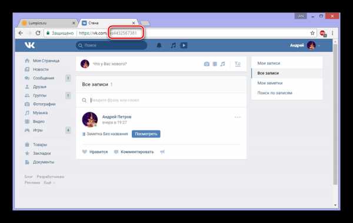Open the music note icon in header
The height and width of the screenshot is (223, 353).
tap(173, 45)
